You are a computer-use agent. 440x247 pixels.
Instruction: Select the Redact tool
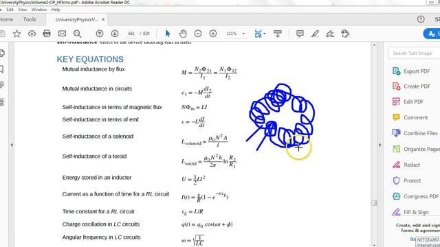(406, 165)
